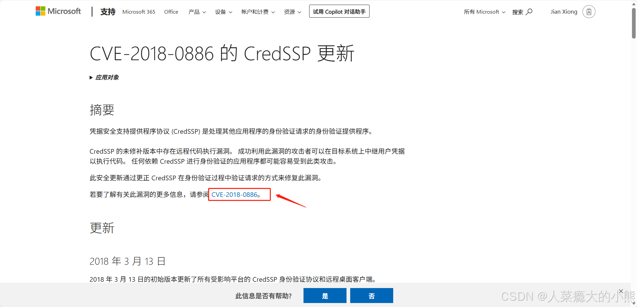Viewport: 637px width, 307px height.
Task: Close the feedback bar with X
Action: coord(621,291)
